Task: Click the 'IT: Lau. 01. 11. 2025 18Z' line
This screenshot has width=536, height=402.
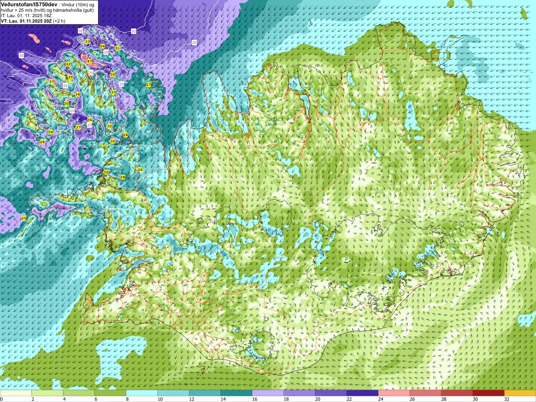Action: 26,15
